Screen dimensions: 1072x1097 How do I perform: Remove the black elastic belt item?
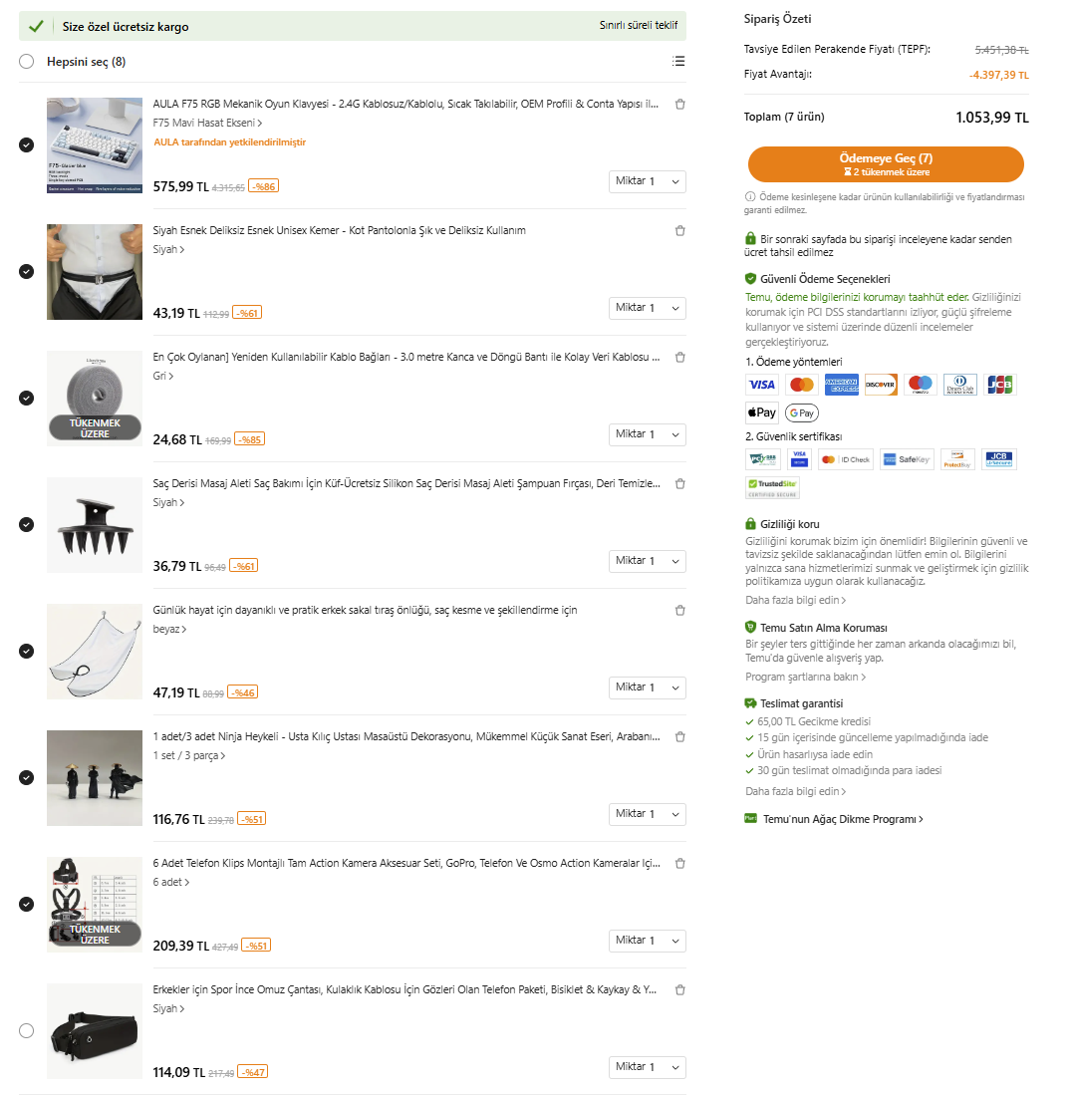tap(679, 230)
